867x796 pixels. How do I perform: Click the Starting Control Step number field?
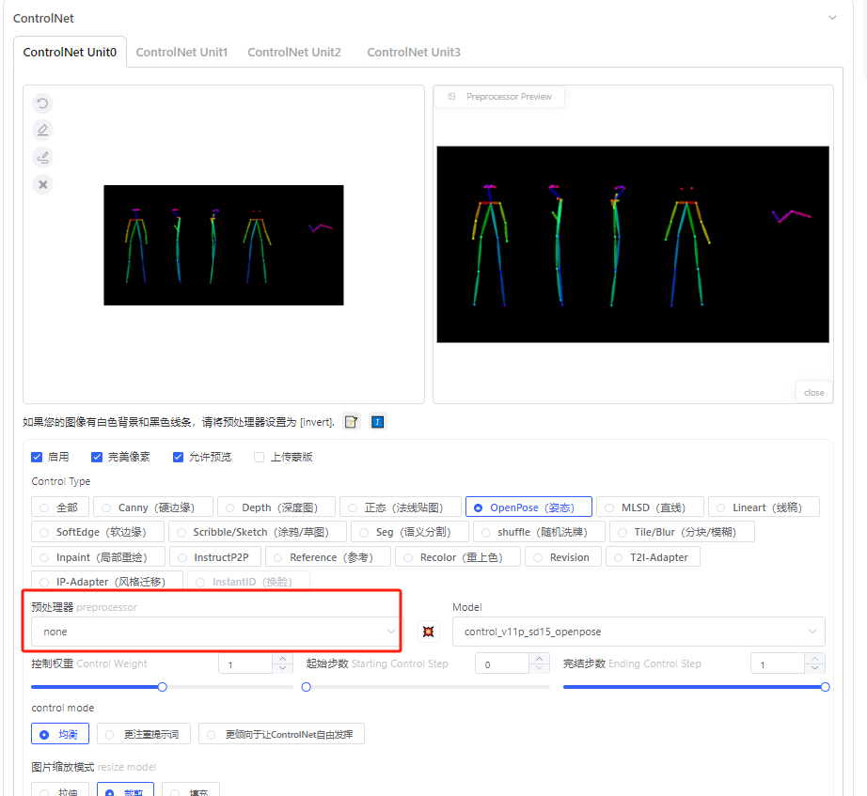(x=502, y=663)
